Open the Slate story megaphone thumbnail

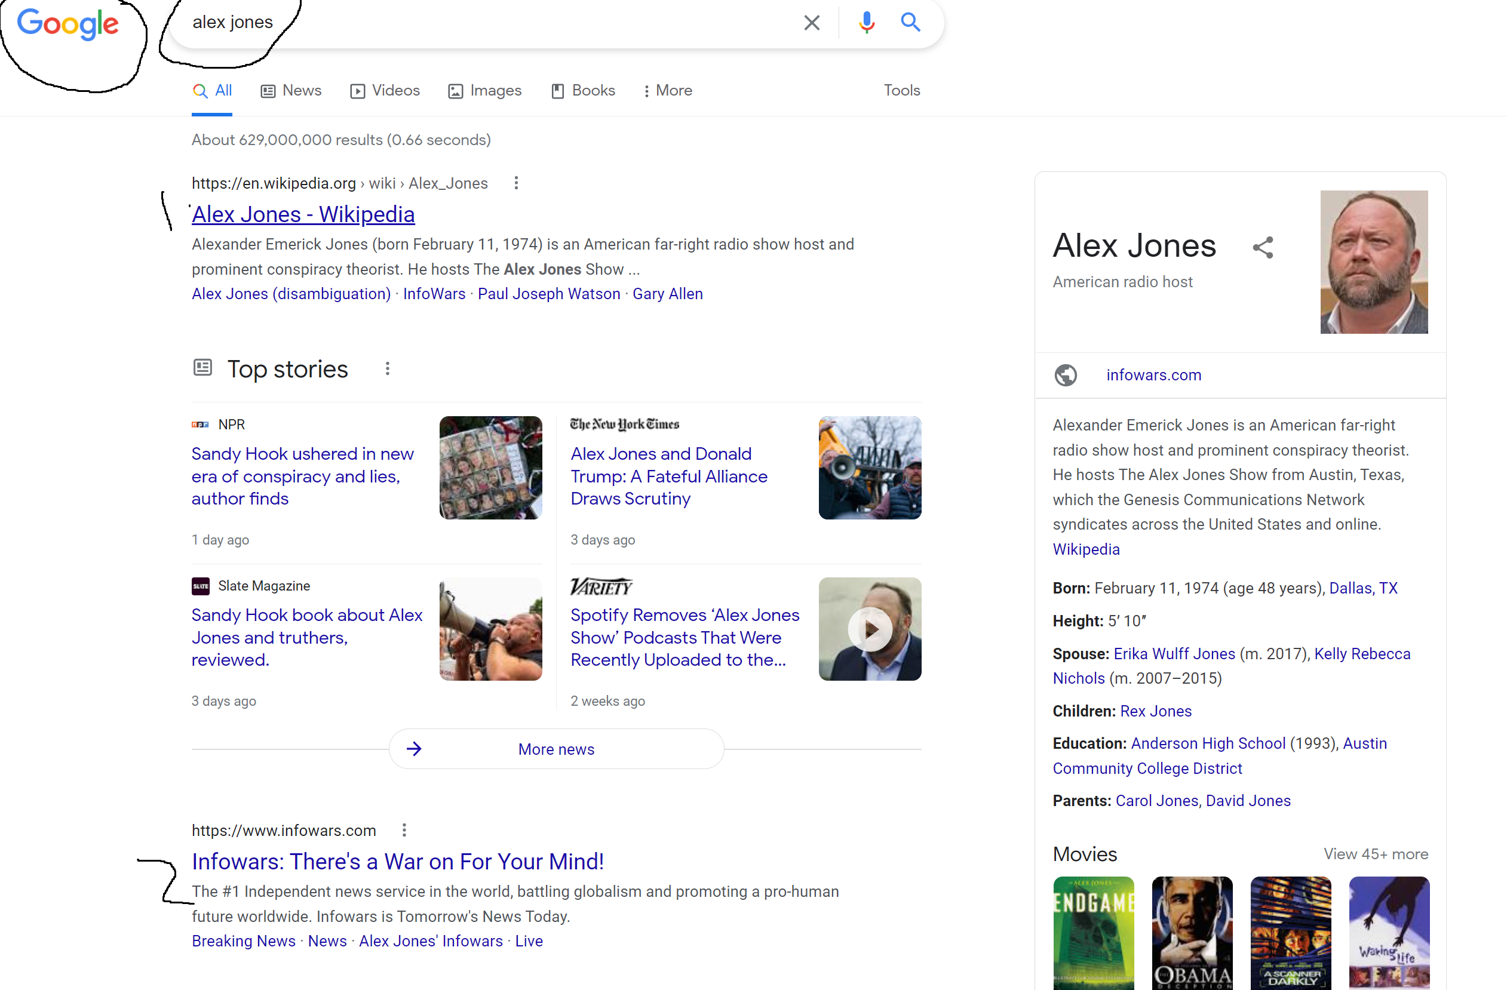(x=491, y=629)
